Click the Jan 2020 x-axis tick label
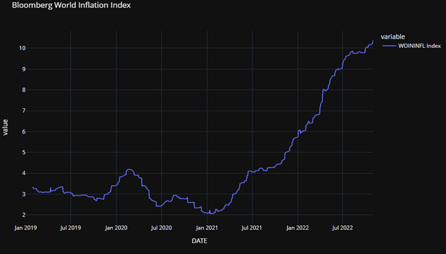This screenshot has height=254, width=446. tap(116, 227)
